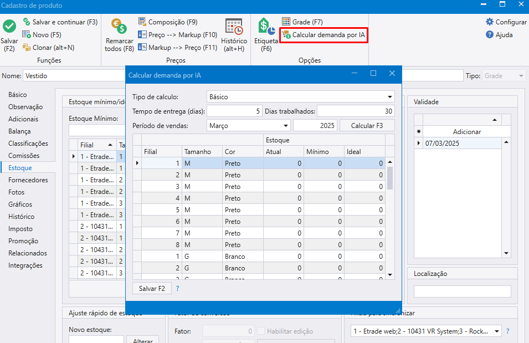Click Salvar F2 button in dialog
The image size is (529, 343).
click(152, 289)
